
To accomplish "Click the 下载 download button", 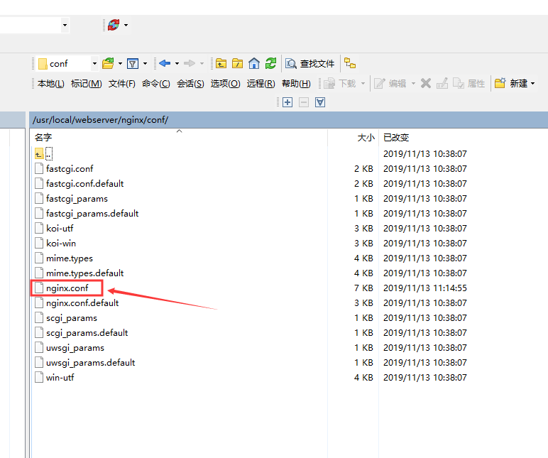I will (x=340, y=84).
